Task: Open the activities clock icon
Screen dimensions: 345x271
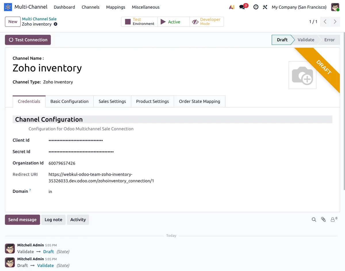Action: [x=256, y=7]
